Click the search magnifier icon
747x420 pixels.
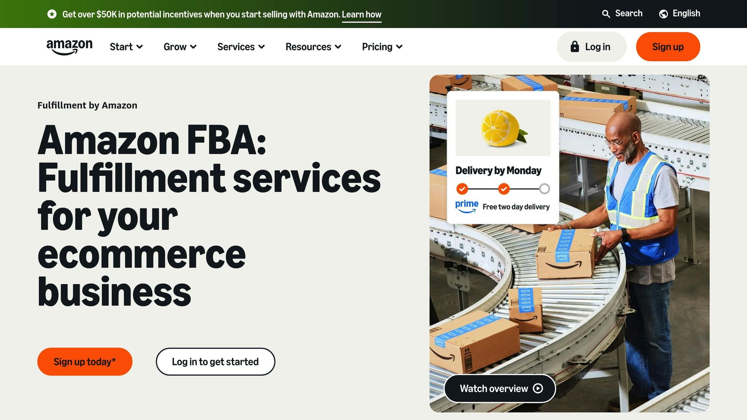pos(606,14)
